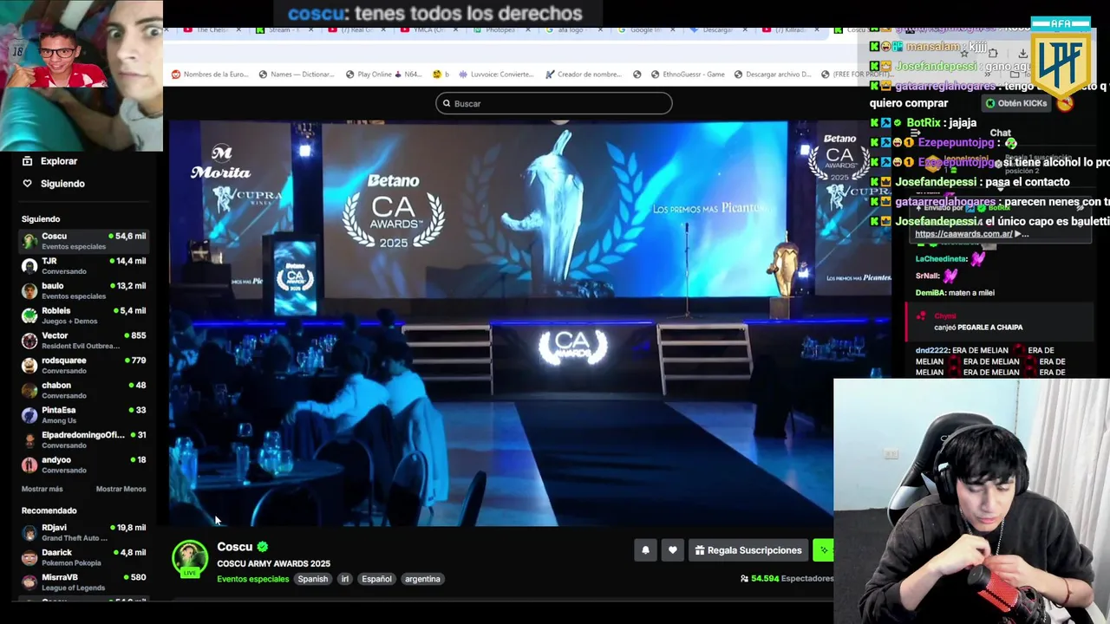Click the argentina tag
Image resolution: width=1110 pixels, height=624 pixels.
[x=423, y=579]
